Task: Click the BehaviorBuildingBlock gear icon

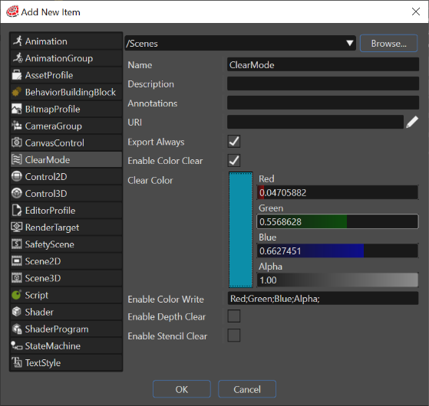Action: pos(17,92)
